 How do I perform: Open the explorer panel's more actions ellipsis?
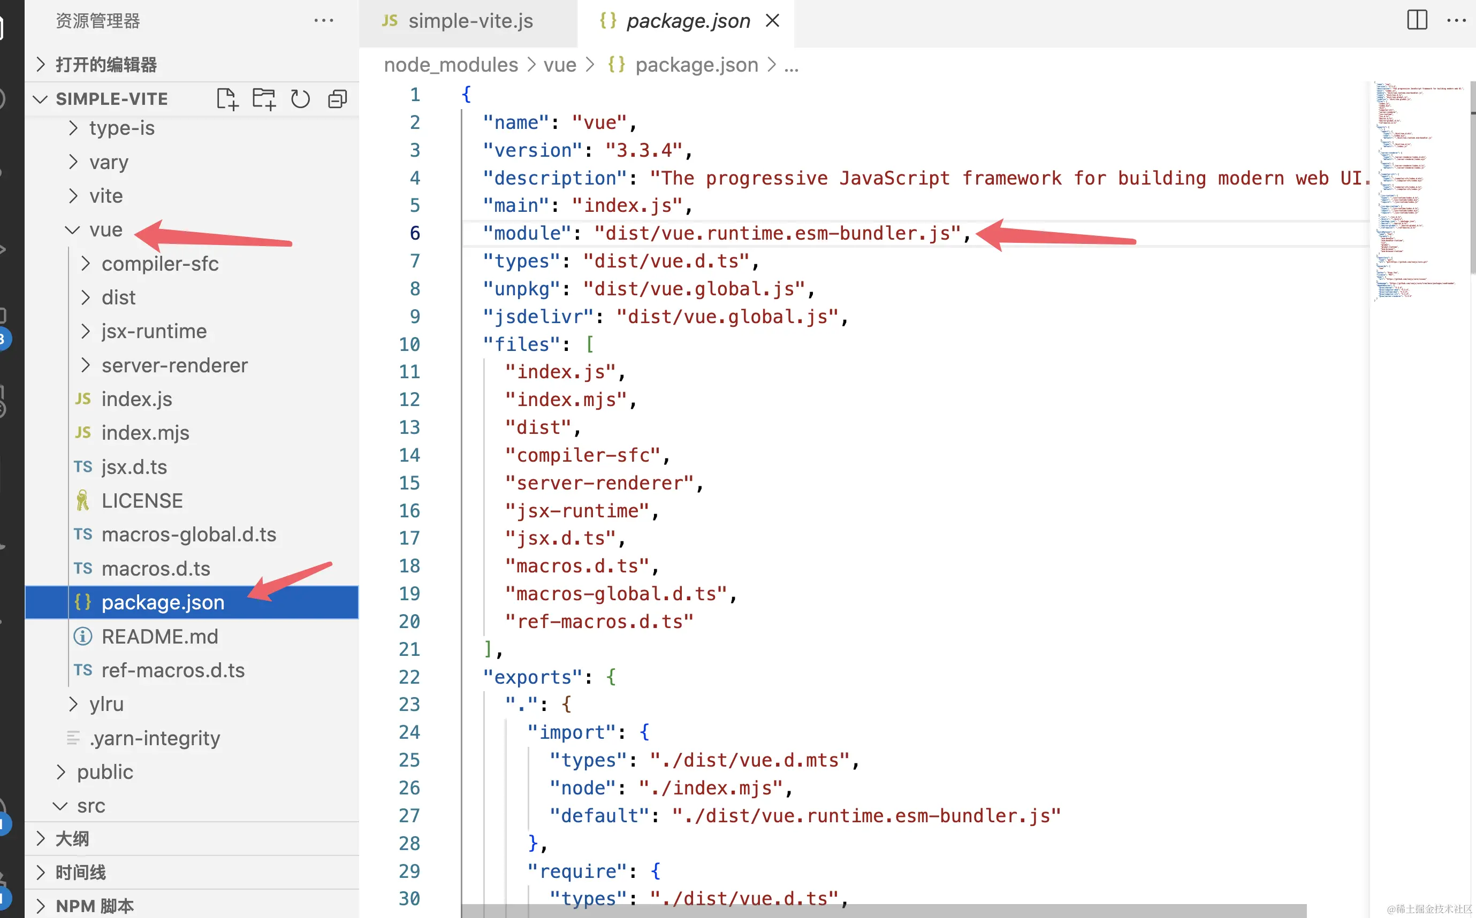[324, 21]
